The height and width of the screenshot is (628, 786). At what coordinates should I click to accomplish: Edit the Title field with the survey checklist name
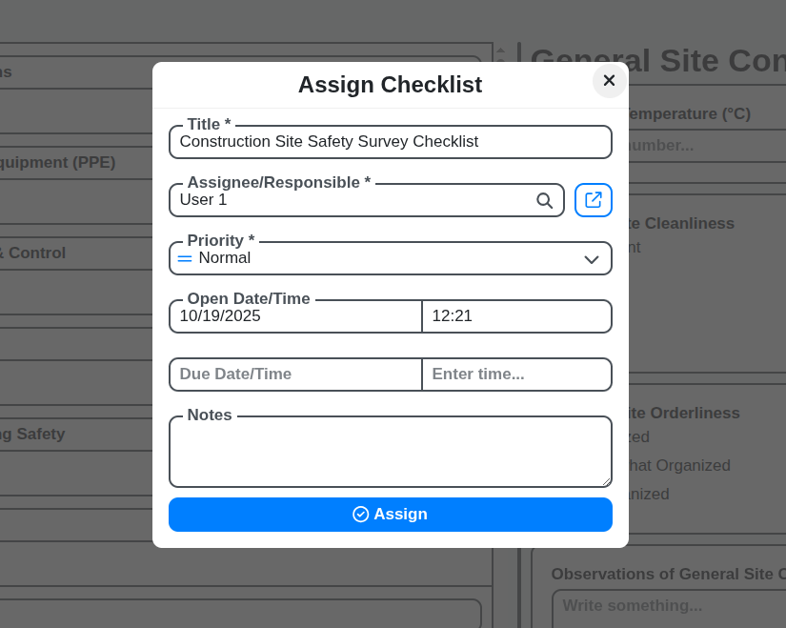pyautogui.click(x=390, y=141)
